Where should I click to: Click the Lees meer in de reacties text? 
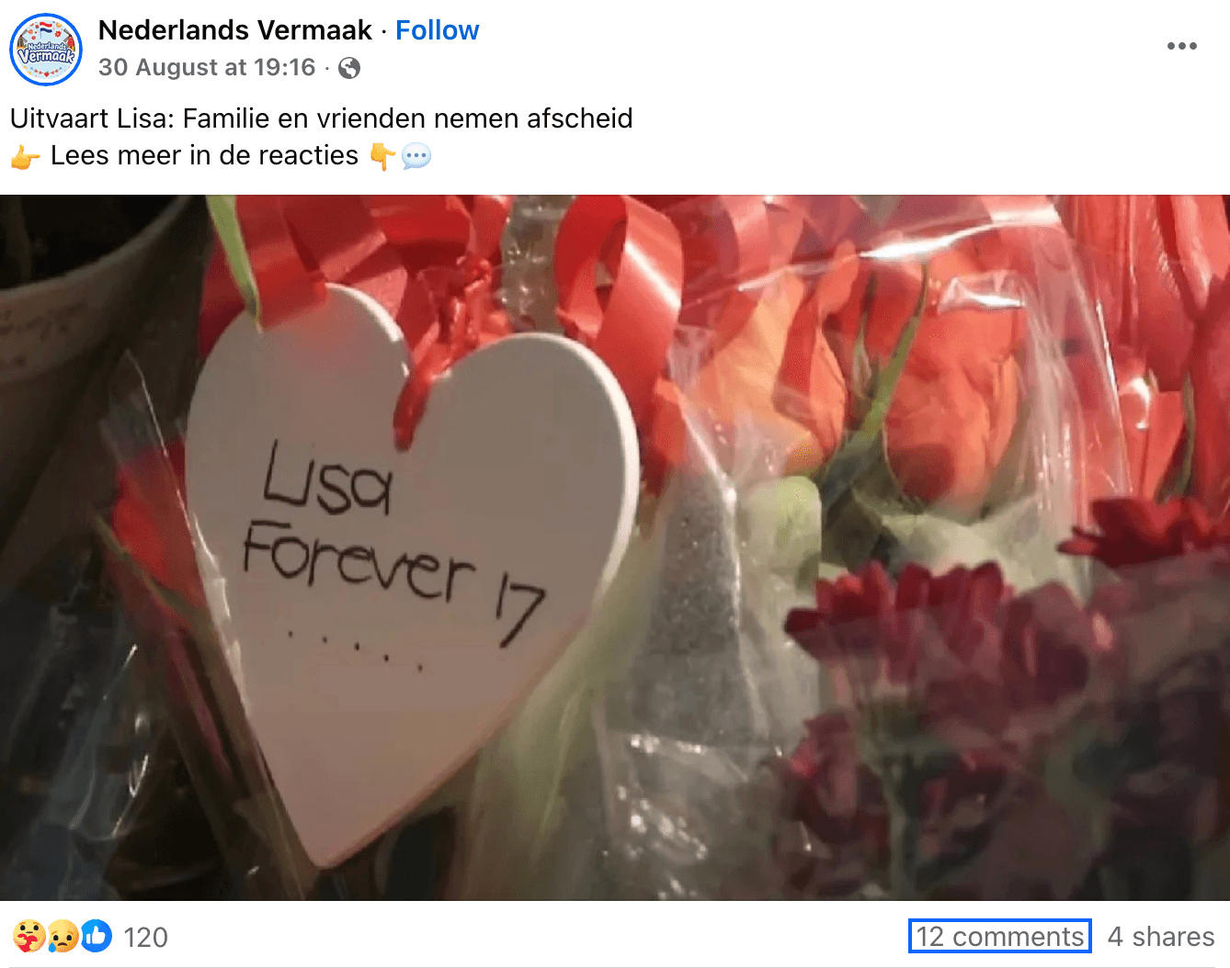(204, 156)
